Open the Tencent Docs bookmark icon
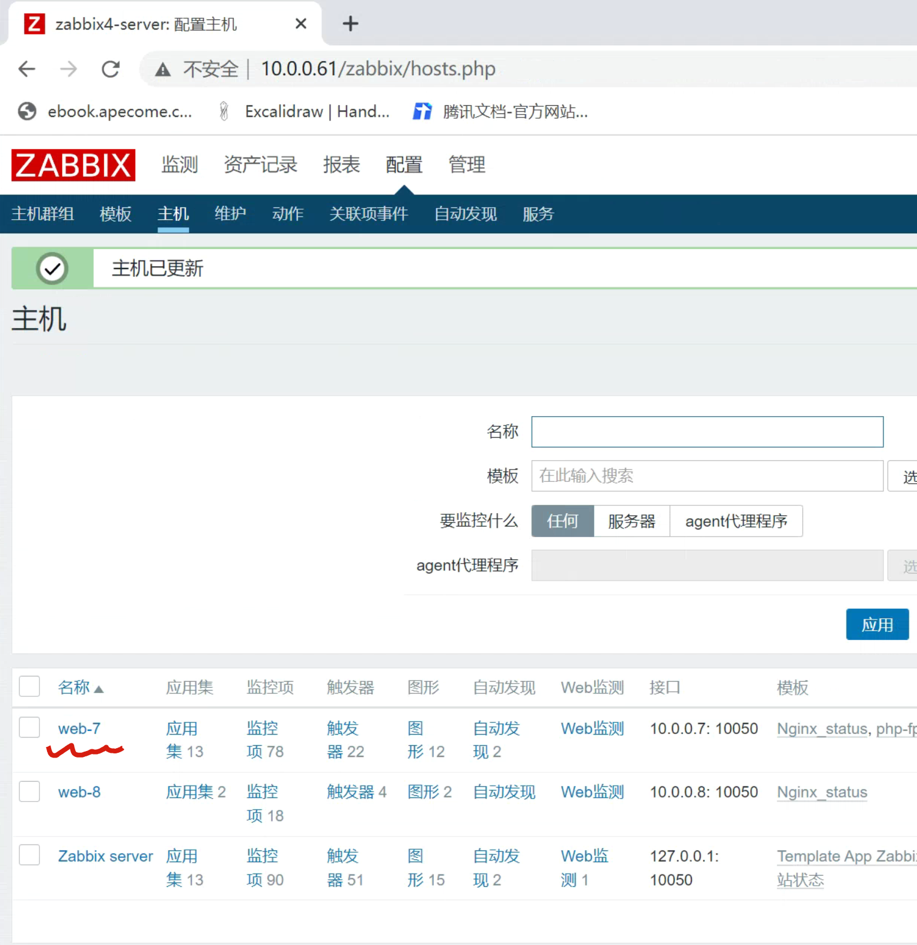The width and height of the screenshot is (917, 945). click(422, 111)
